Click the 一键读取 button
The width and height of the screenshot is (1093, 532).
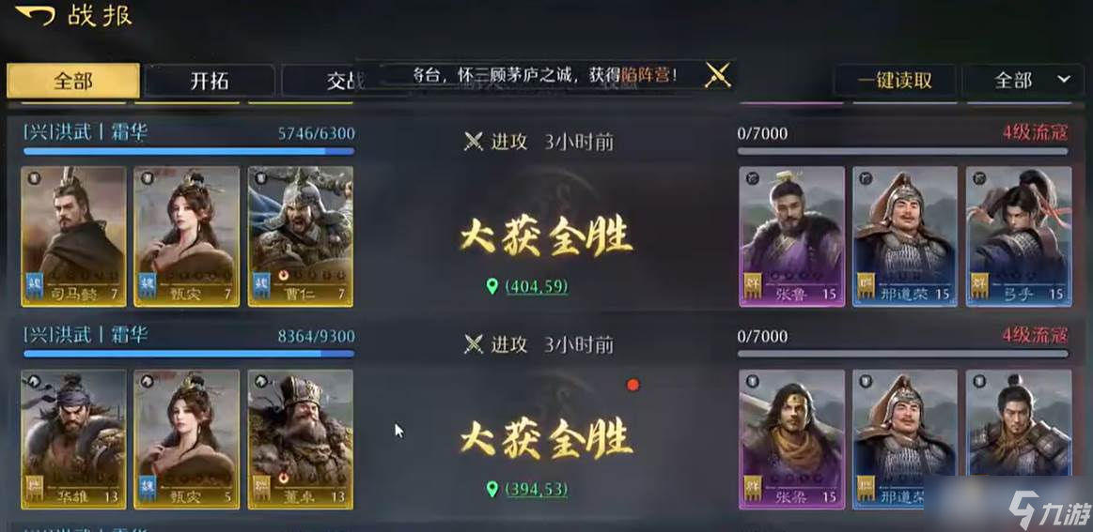(x=895, y=80)
